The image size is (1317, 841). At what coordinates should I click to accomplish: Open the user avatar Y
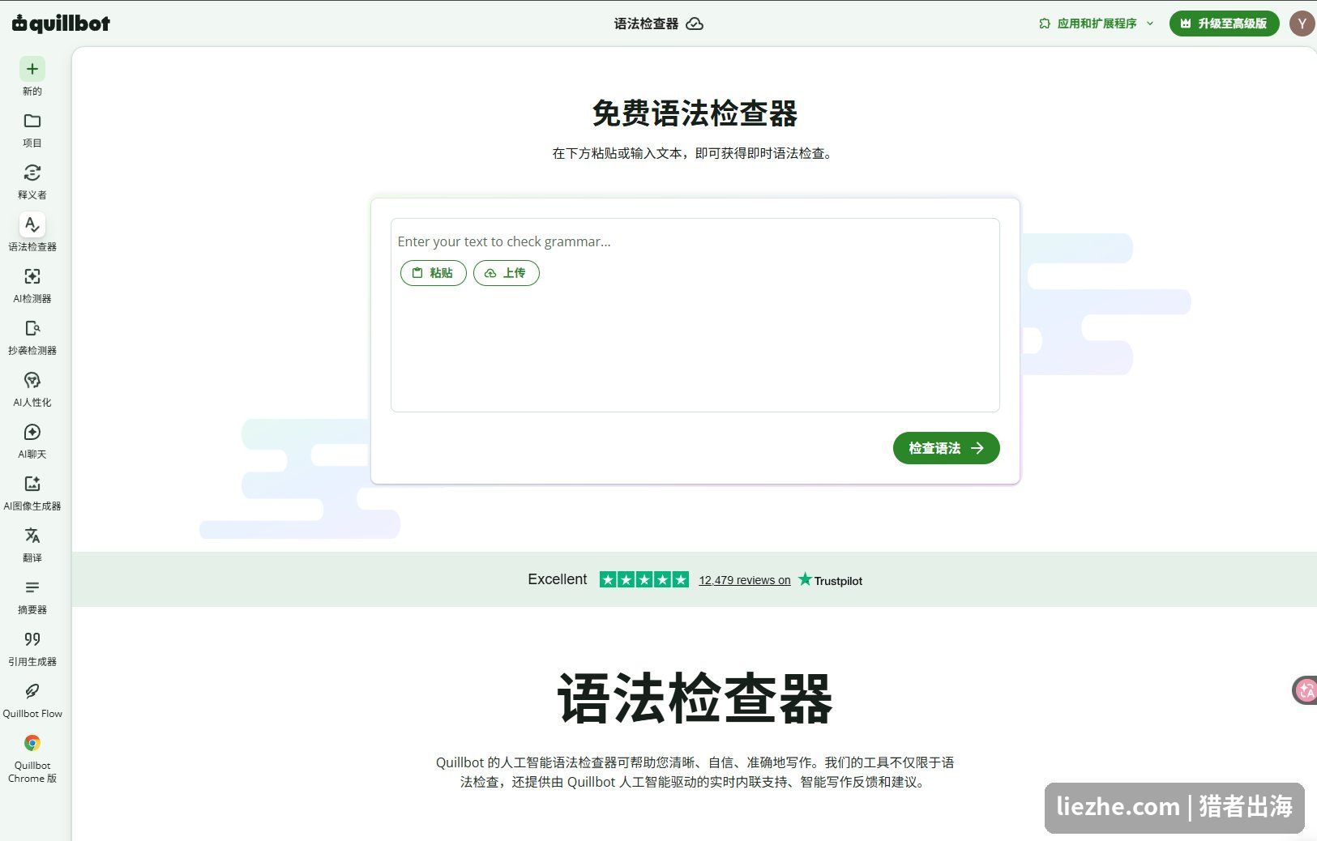pos(1302,23)
